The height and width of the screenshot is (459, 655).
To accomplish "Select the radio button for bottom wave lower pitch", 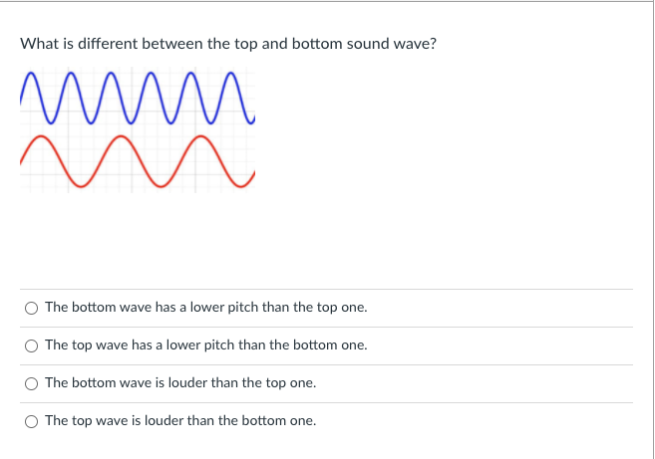I will (x=32, y=308).
